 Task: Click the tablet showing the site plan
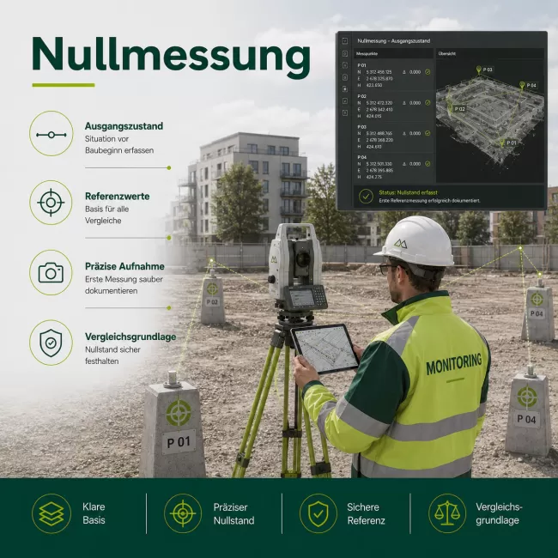pos(324,349)
